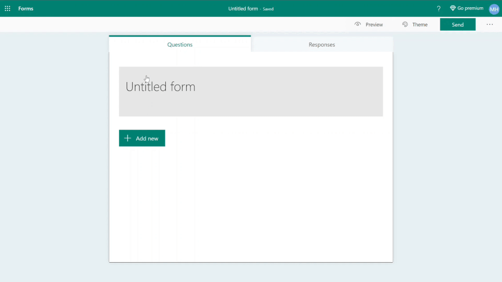Screen dimensions: 502x282
Task: Click the Saved status indicator
Action: (268, 9)
